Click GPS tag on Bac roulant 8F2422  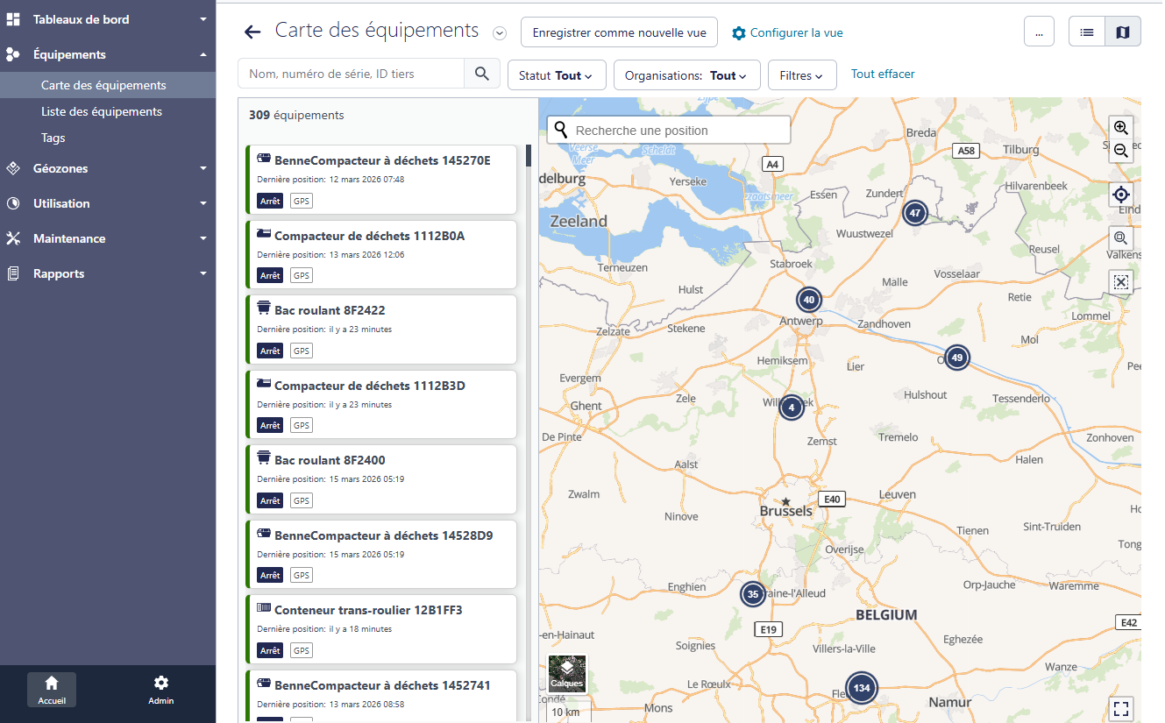[x=302, y=351]
